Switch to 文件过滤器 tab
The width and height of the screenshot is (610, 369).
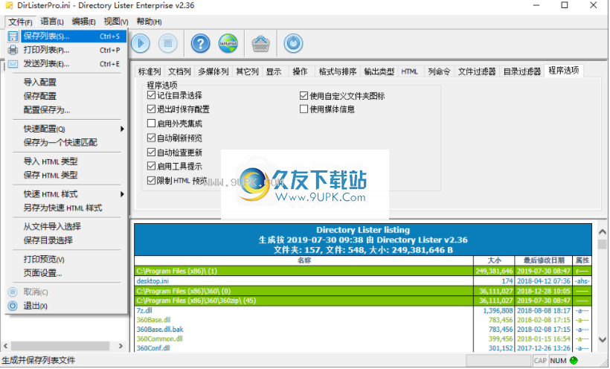click(x=477, y=71)
